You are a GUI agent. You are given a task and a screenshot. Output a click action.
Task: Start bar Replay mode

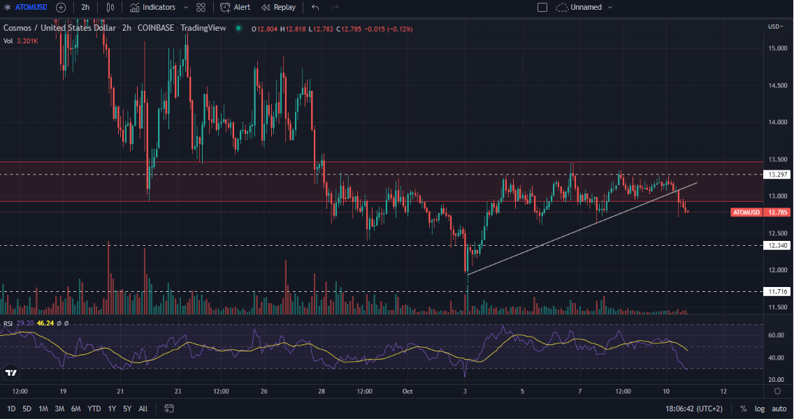278,7
